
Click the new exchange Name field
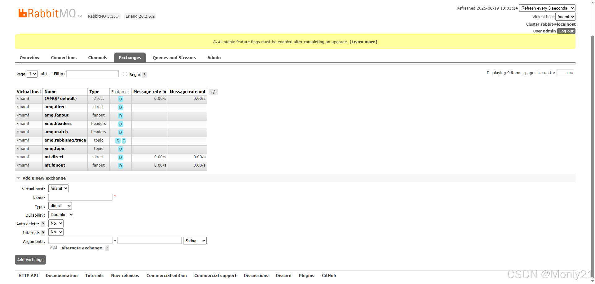[80, 197]
